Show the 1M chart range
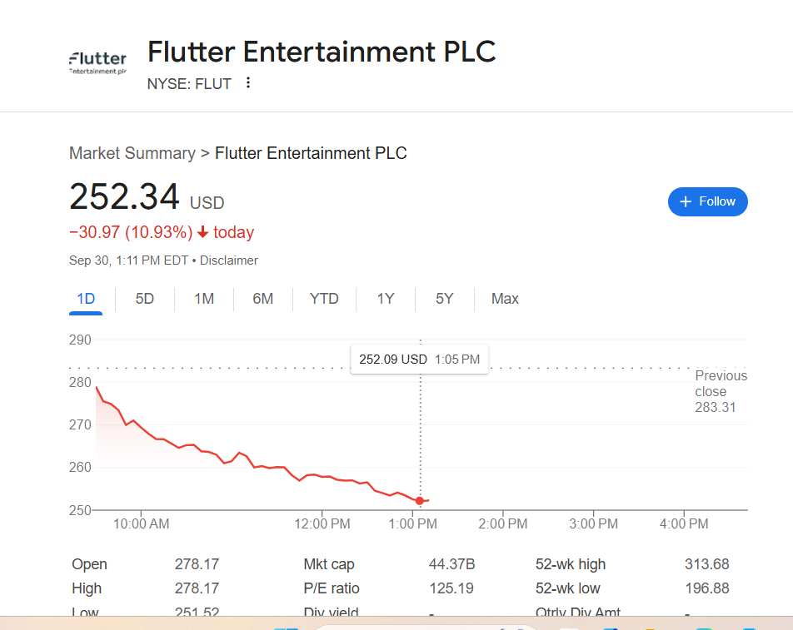This screenshot has width=793, height=630. point(204,299)
